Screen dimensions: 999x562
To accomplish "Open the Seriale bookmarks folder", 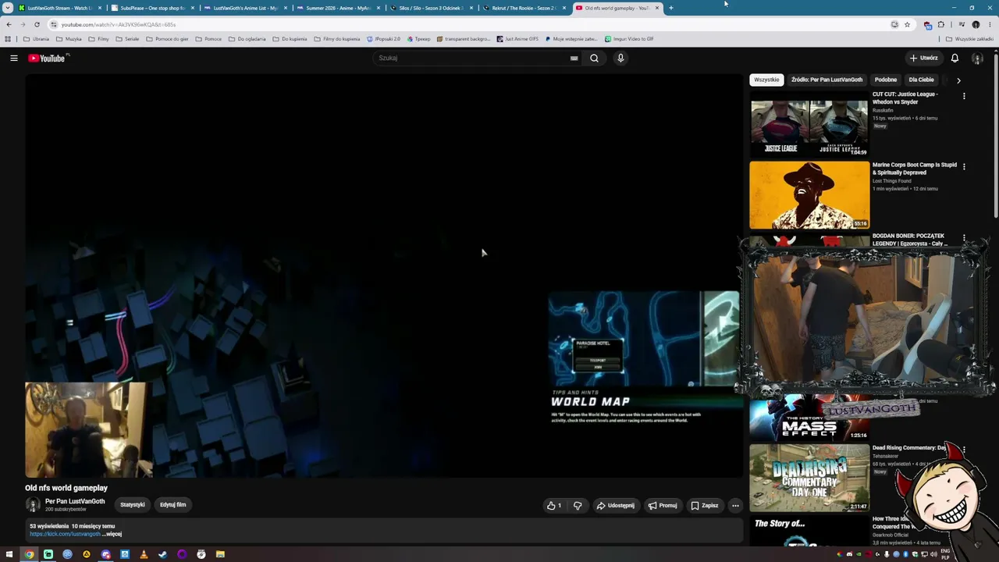I will click(127, 39).
